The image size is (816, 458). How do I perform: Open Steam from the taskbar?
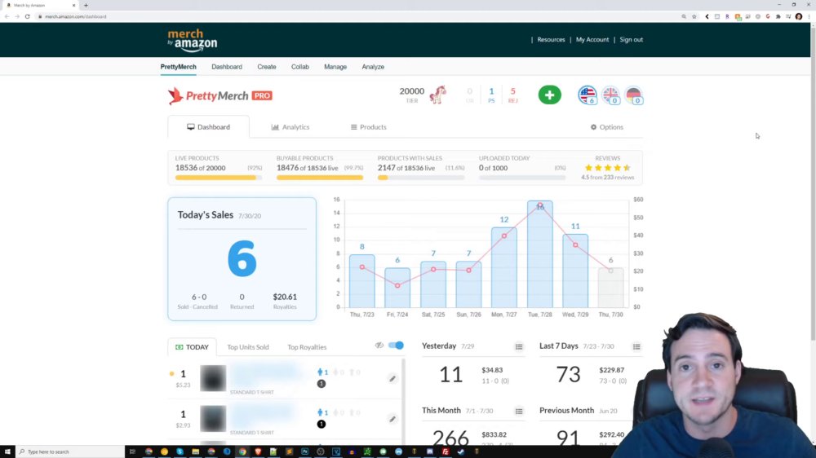click(x=461, y=451)
